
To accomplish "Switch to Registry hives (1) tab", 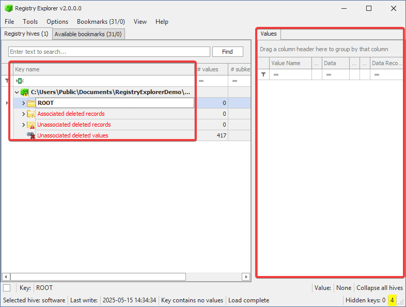I will coord(26,34).
